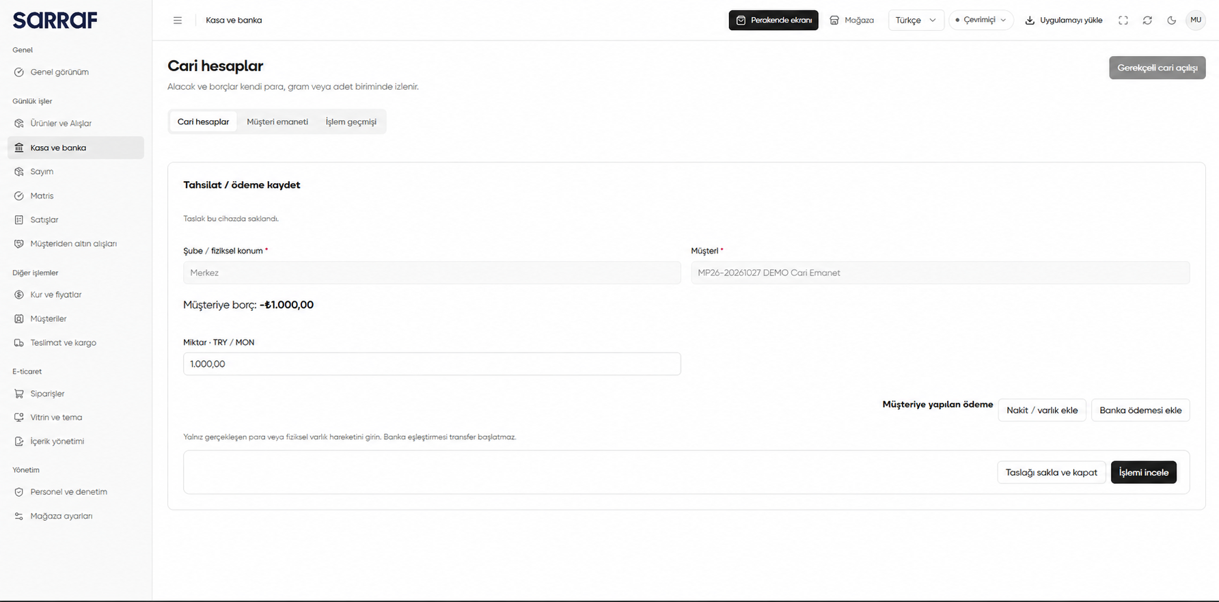Click the Teslimat ve kargo icon
The height and width of the screenshot is (602, 1219).
[x=19, y=343]
